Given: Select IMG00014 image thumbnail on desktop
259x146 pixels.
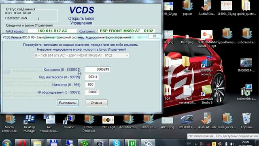Looking at the screenshot, I should (246, 65).
